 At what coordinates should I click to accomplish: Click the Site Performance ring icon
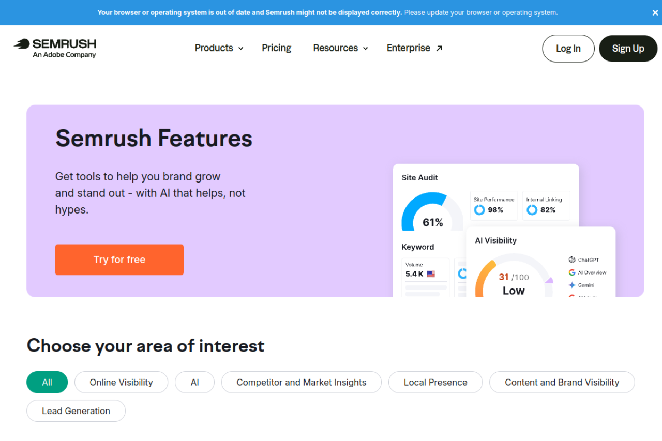[479, 210]
